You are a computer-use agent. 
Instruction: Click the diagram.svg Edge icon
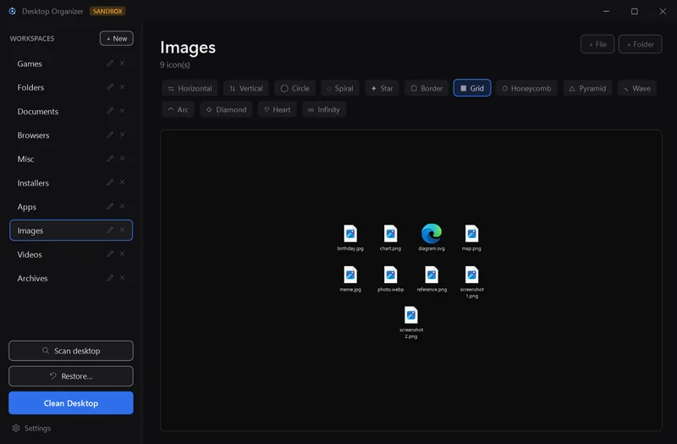432,237
